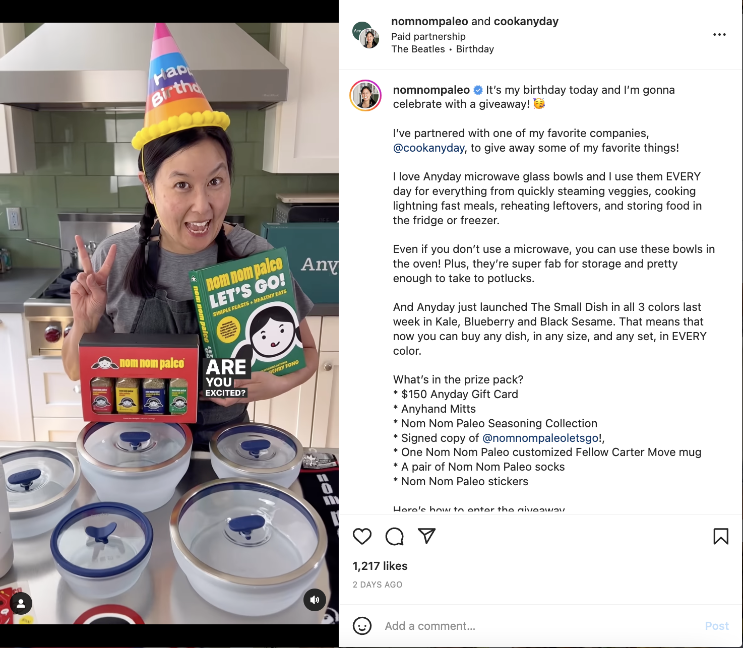Image resolution: width=743 pixels, height=648 pixels.
Task: Open the emoji picker smiley icon
Action: click(x=362, y=626)
